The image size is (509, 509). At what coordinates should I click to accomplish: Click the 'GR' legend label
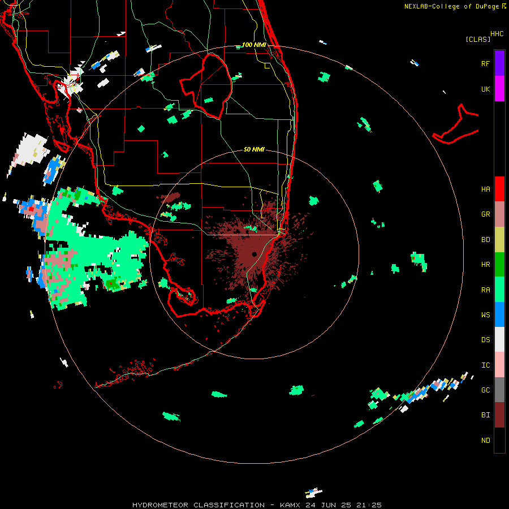tap(485, 214)
